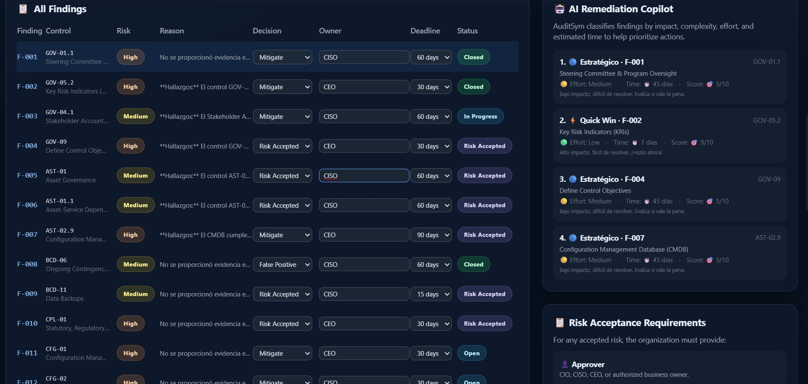Click the reason text for F-007 about CMDB
808x384 pixels.
coord(206,235)
